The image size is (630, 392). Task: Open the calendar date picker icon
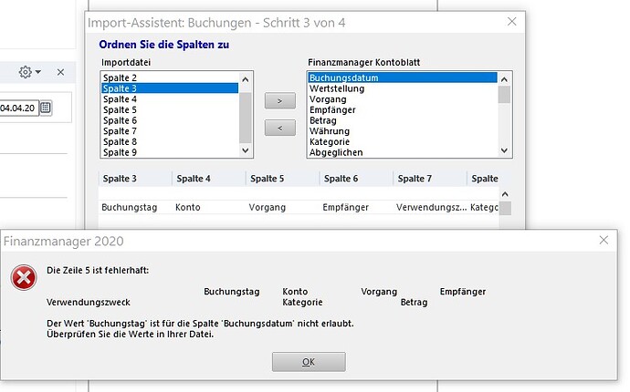click(46, 108)
